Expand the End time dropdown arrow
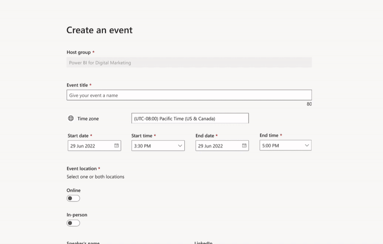 [x=307, y=145]
